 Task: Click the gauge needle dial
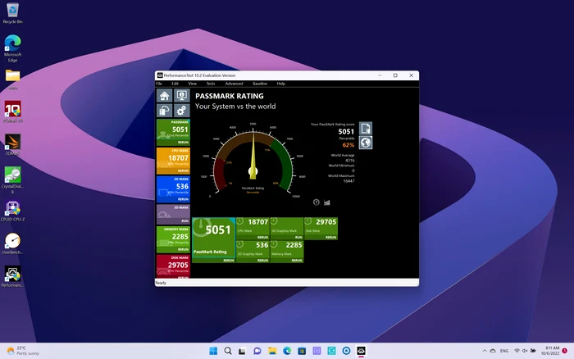click(x=253, y=161)
